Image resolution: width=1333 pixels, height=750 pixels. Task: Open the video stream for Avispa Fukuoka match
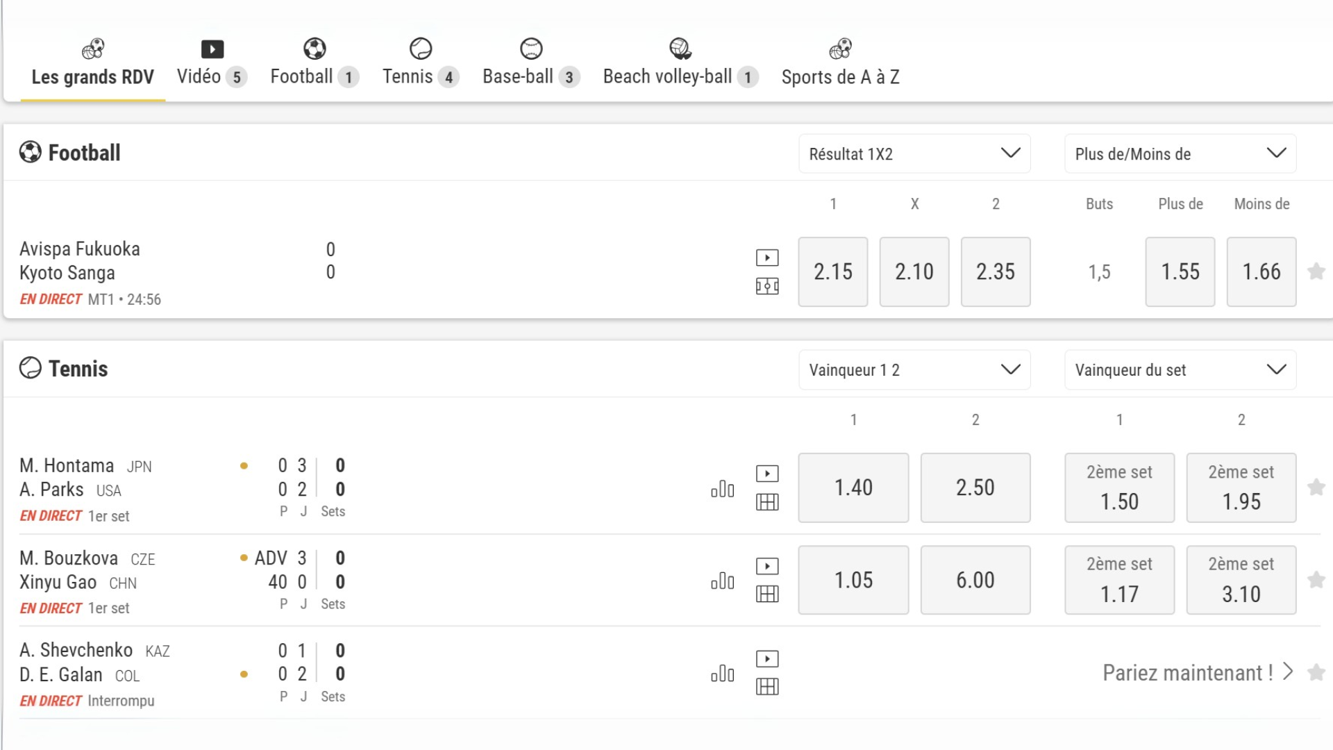(767, 257)
